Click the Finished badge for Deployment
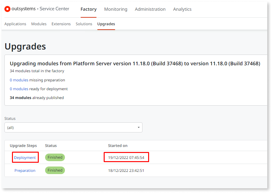The height and width of the screenshot is (193, 272). (55, 157)
